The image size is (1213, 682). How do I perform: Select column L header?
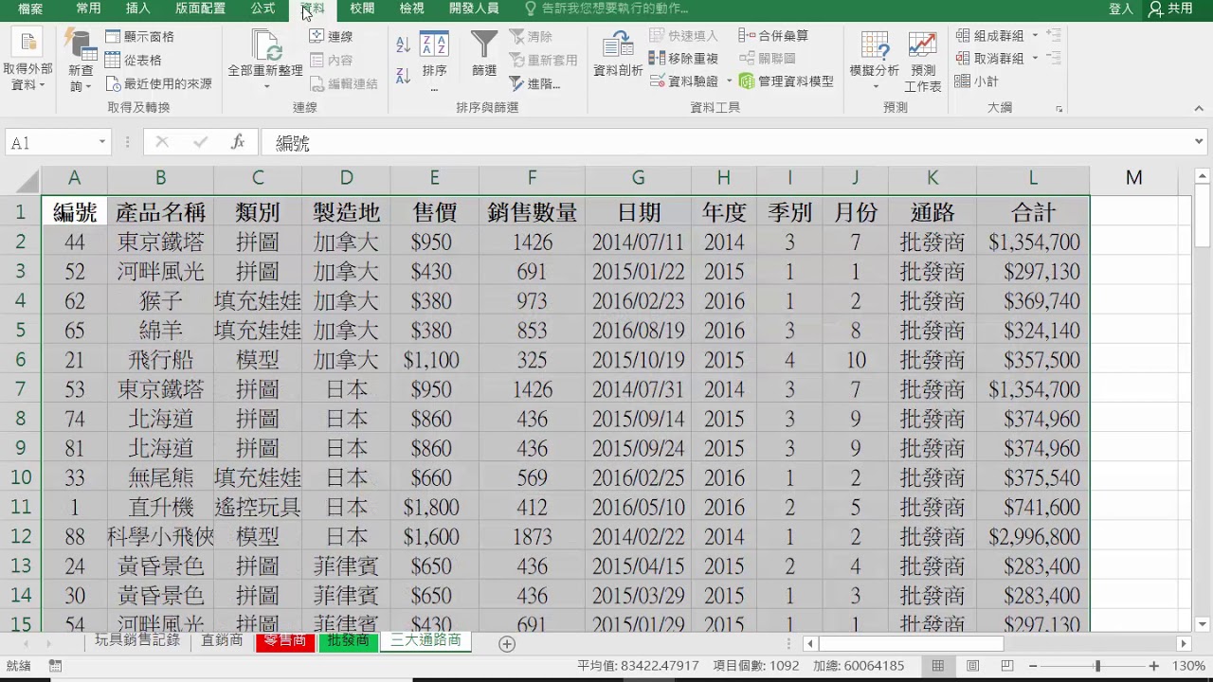(1033, 178)
